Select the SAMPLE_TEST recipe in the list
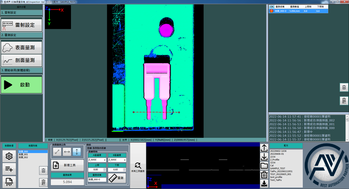 (278, 168)
